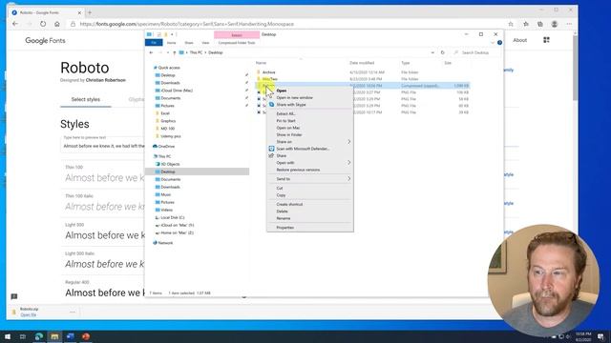
Task: Click Explorer up-one-level arrow
Action: (x=174, y=52)
